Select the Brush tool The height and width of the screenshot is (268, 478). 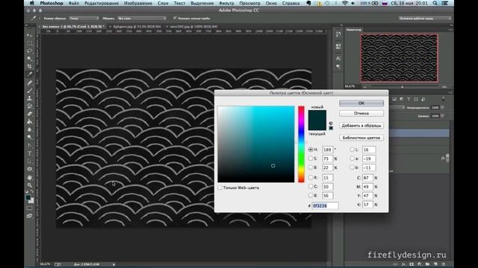(30, 91)
